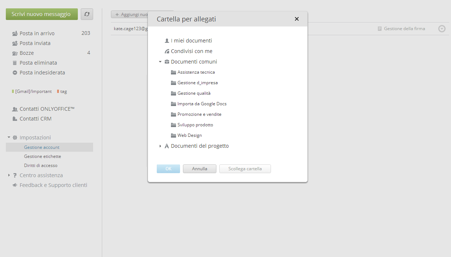Click the Annulla button
This screenshot has height=257, width=451.
200,169
